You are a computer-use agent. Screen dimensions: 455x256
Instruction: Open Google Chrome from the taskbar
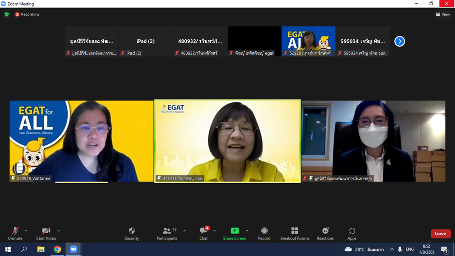click(57, 249)
